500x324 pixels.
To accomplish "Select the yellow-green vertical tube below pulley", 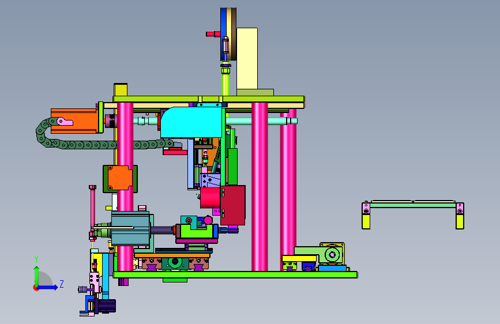I will point(225,85).
